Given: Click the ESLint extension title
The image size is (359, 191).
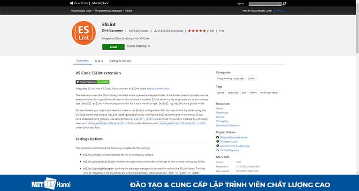Looking at the screenshot, I should point(109,24).
